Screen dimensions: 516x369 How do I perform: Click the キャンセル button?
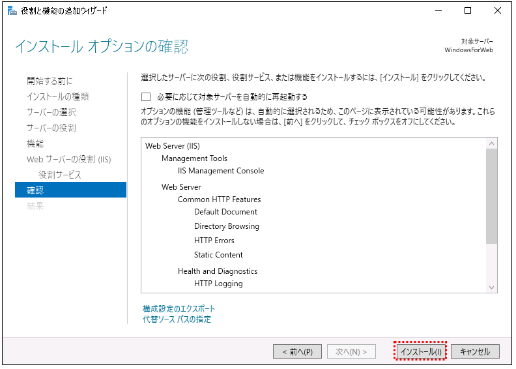tap(475, 351)
